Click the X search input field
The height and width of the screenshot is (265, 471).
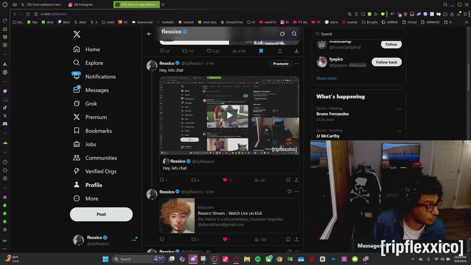pyautogui.click(x=359, y=34)
